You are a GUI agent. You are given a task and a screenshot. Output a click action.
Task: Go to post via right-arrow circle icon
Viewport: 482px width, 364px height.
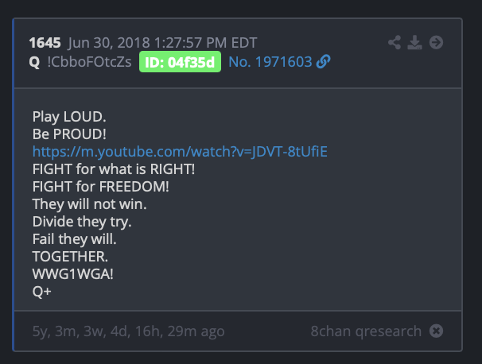[x=436, y=42]
